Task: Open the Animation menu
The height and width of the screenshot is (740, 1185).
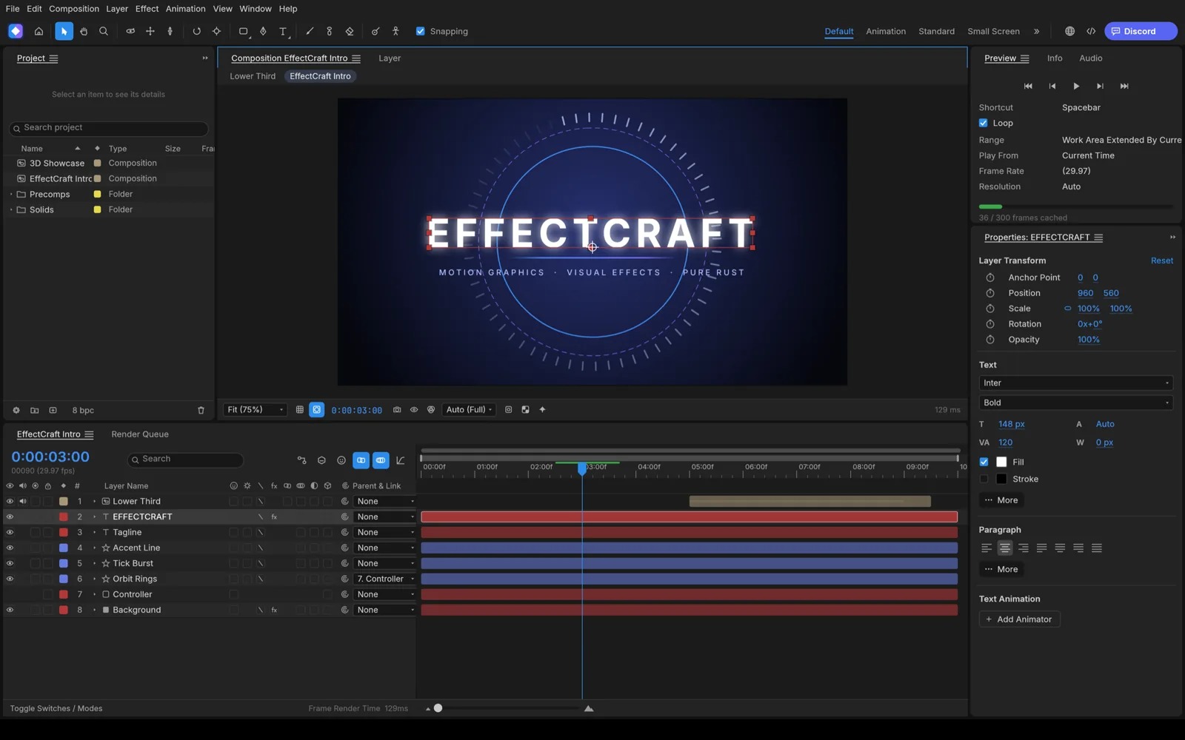Action: [185, 9]
